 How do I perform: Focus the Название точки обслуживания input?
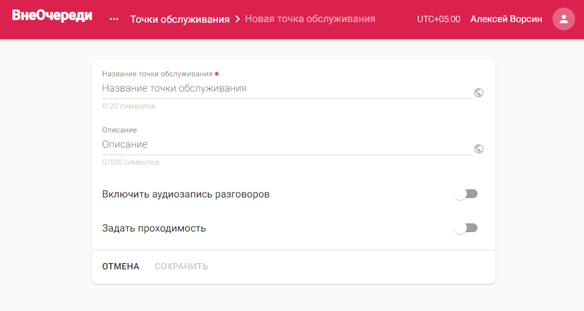(x=287, y=89)
